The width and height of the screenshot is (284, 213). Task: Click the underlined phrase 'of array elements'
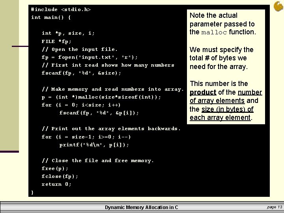click(x=217, y=101)
